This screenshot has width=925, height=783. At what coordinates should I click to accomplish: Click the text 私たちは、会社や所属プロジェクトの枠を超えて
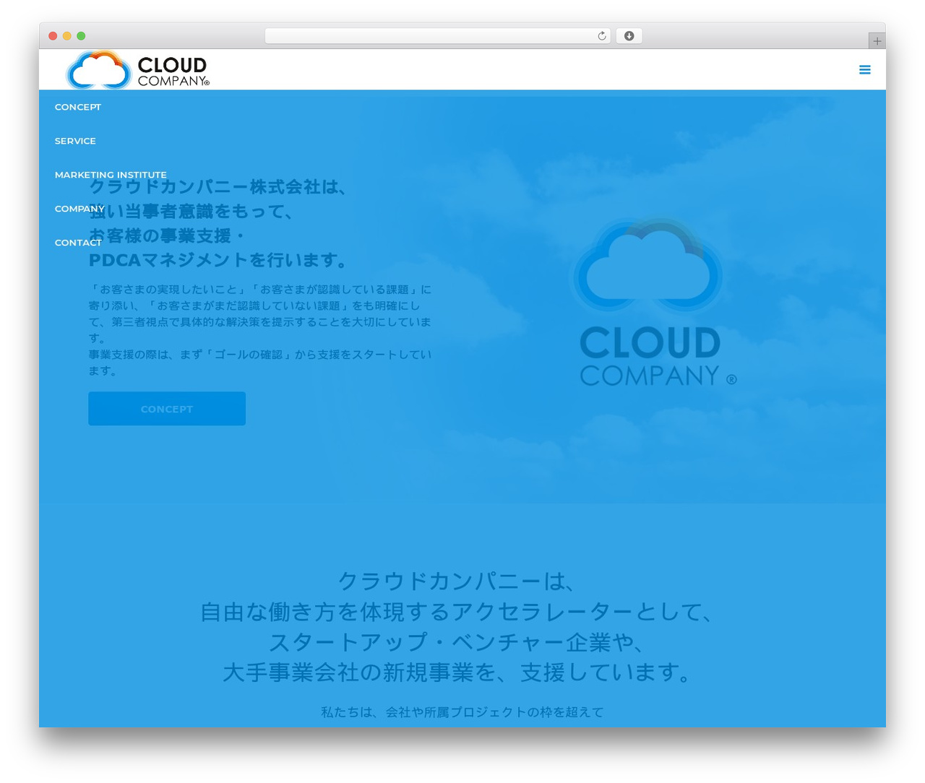(x=462, y=712)
